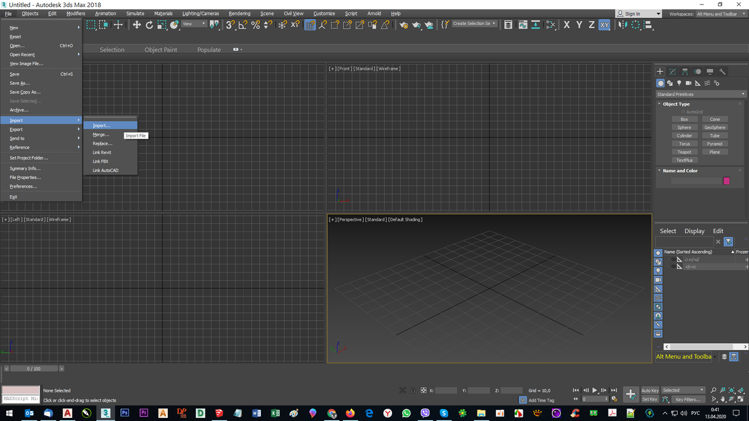Open the Hierarchy panel icon
This screenshot has width=749, height=421.
tap(685, 72)
